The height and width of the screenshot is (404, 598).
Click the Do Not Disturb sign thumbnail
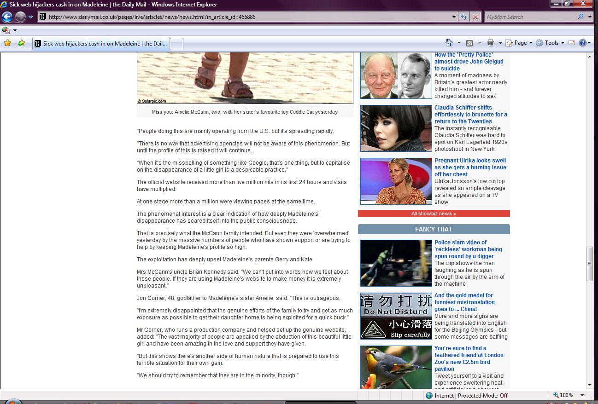point(396,316)
